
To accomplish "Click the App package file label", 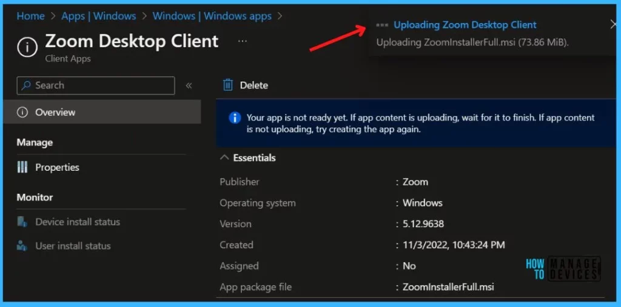I will tap(255, 287).
